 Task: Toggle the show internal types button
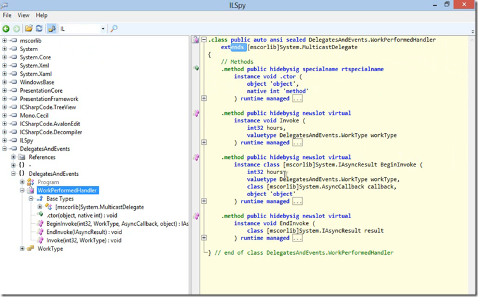(51, 28)
